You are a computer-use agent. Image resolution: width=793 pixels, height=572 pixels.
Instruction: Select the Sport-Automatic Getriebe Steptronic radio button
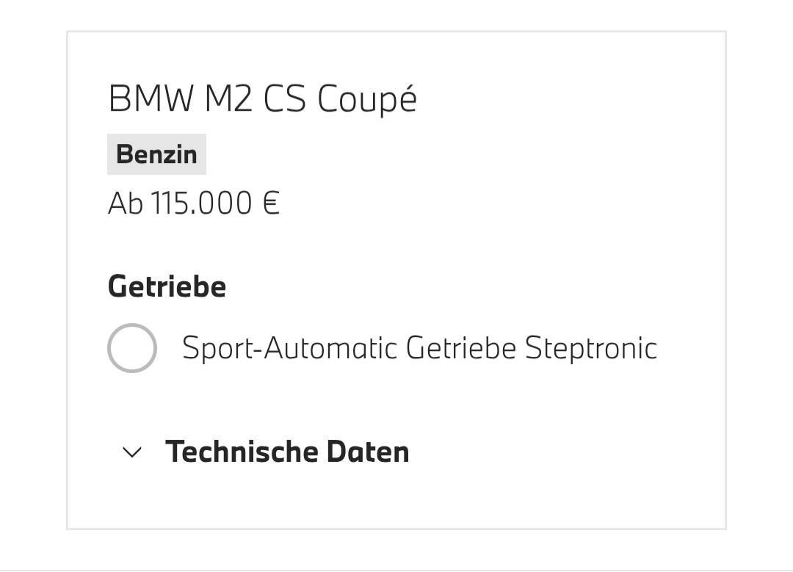coord(132,348)
